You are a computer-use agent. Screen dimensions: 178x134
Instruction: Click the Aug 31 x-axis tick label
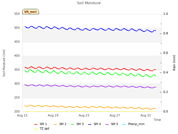146,115
